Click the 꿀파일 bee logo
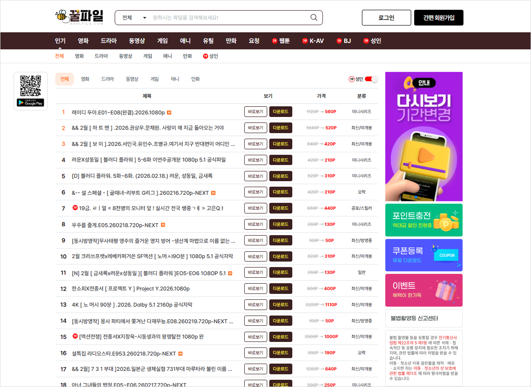The height and width of the screenshot is (387, 531). pyautogui.click(x=79, y=17)
